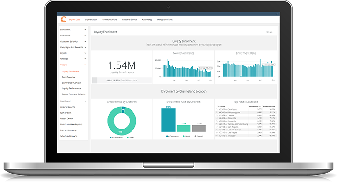Image resolution: width=337 pixels, height=188 pixels.
Task: Open Loyalty Performance in the sidebar
Action: [x=71, y=88]
